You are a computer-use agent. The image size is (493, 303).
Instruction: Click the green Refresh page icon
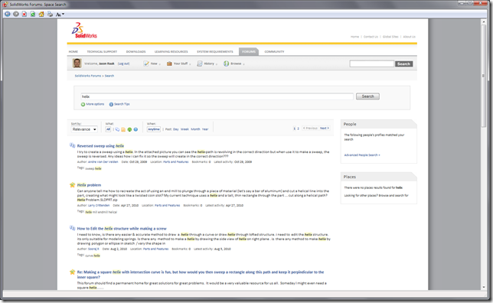(x=33, y=14)
